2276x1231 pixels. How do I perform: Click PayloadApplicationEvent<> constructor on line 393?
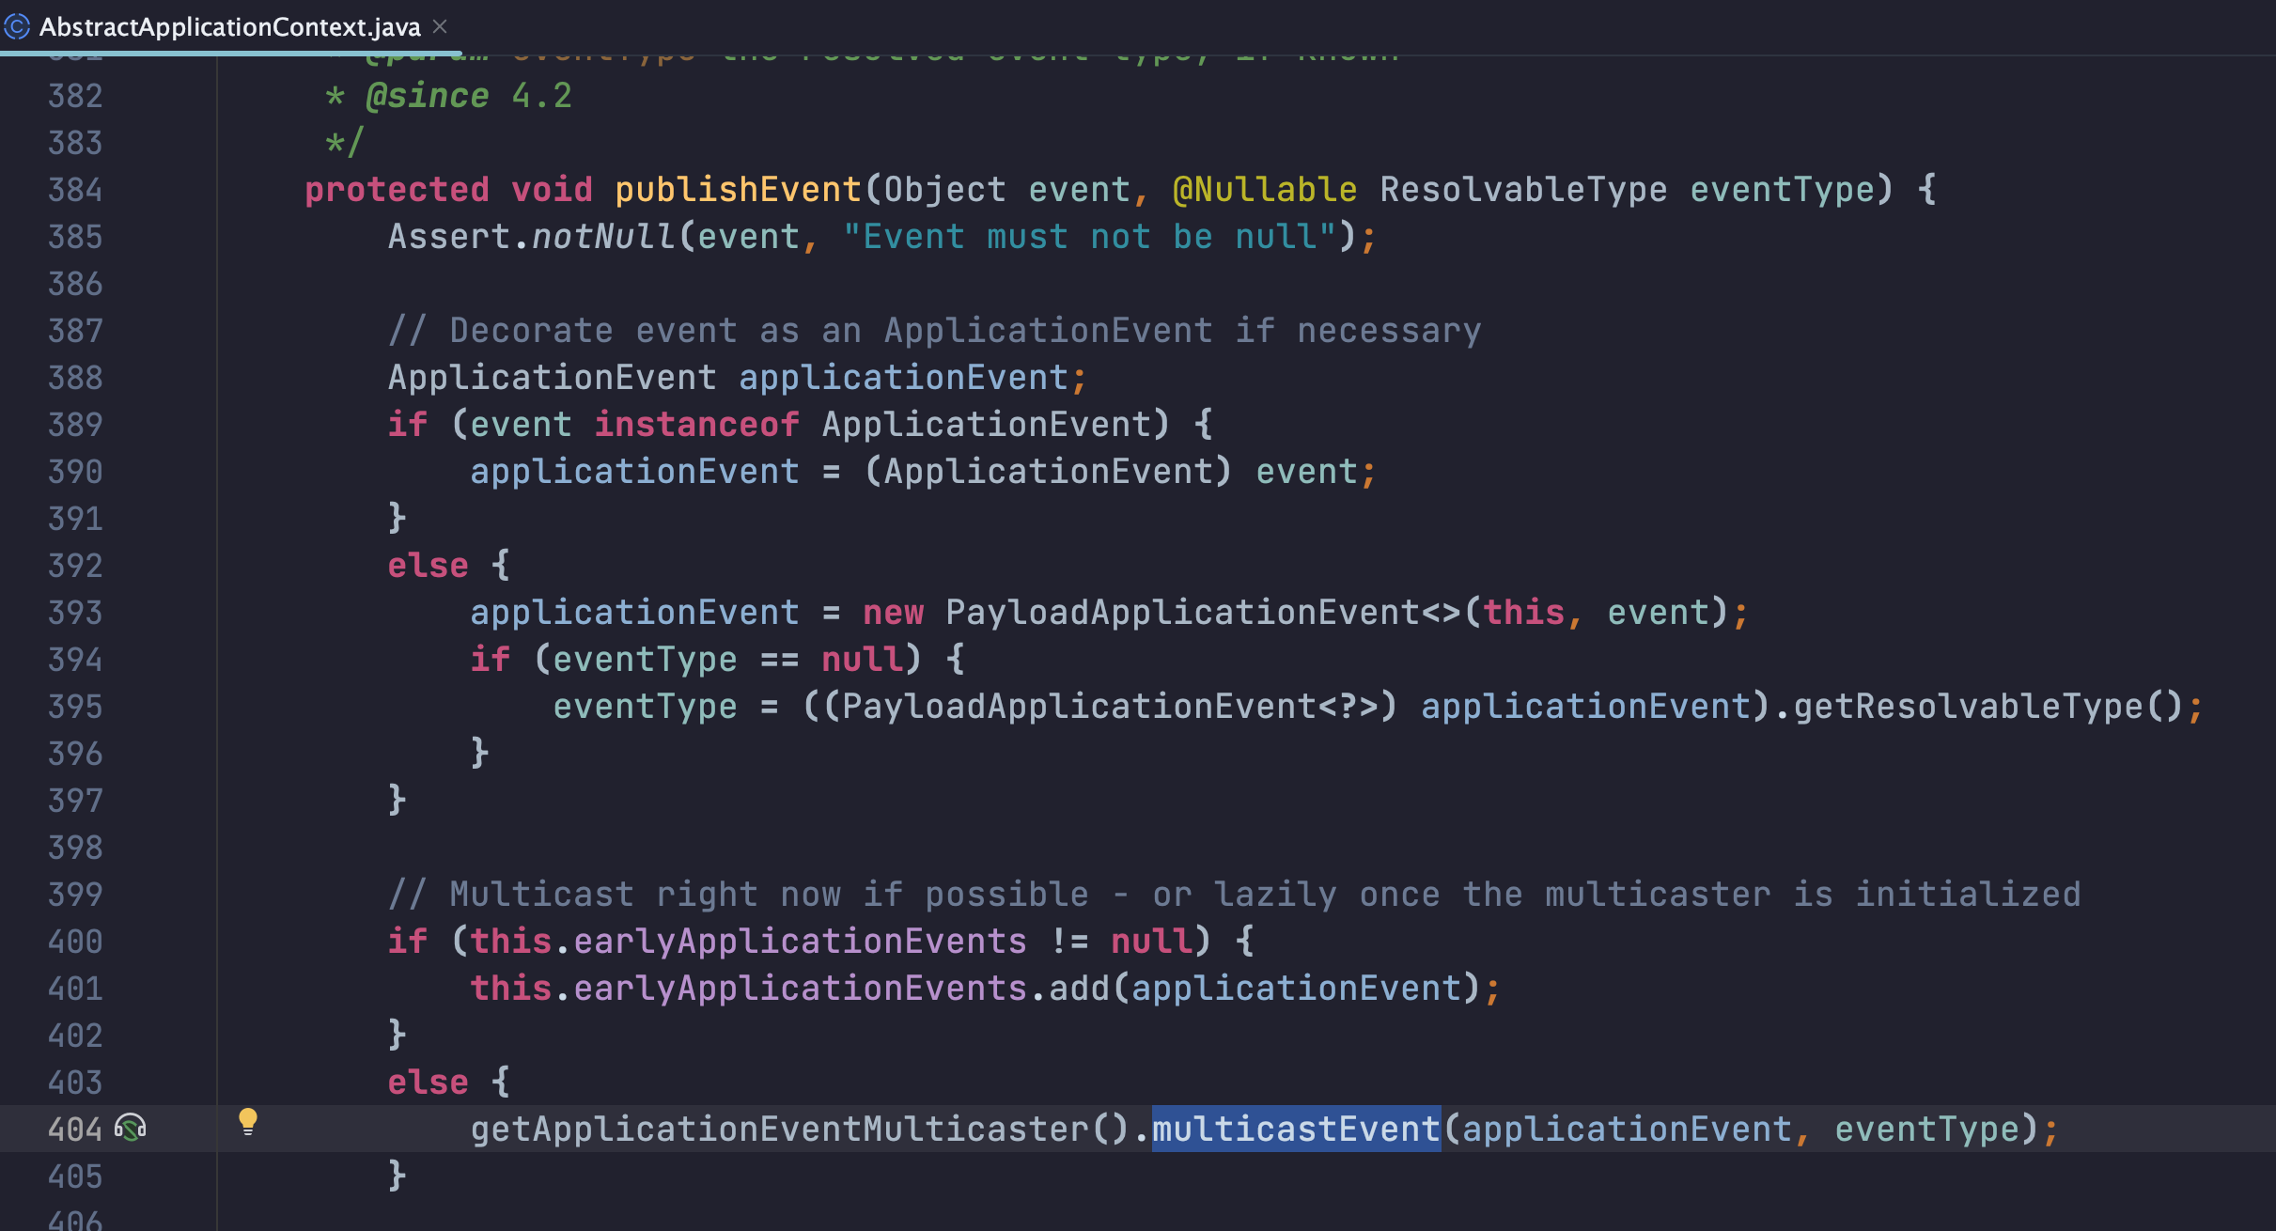point(1202,612)
